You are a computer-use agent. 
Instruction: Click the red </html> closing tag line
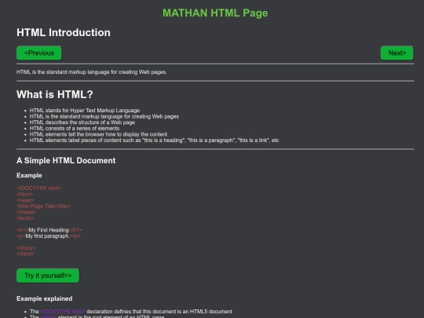[25, 254]
